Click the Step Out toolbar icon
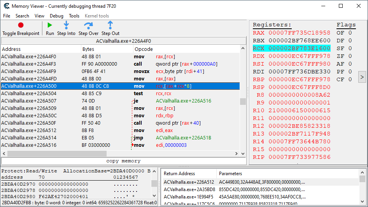The width and height of the screenshot is (368, 207). click(110, 25)
